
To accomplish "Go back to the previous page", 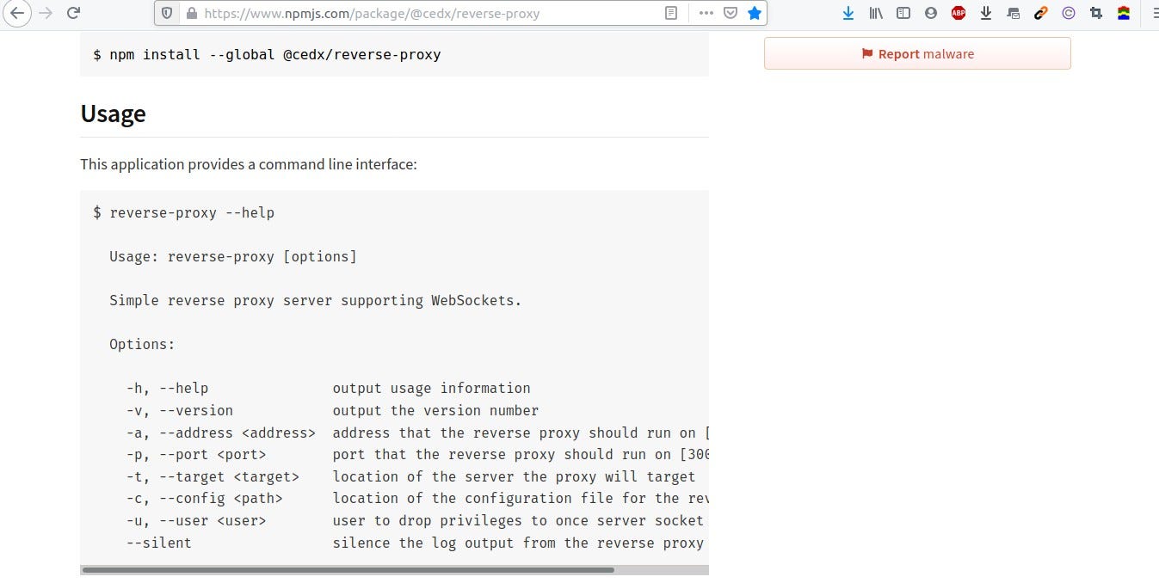I will point(16,13).
